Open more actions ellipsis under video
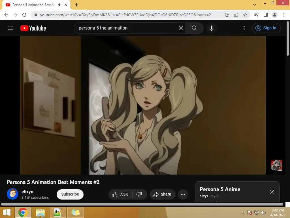Viewport: 290px width, 218px height. pos(183,194)
